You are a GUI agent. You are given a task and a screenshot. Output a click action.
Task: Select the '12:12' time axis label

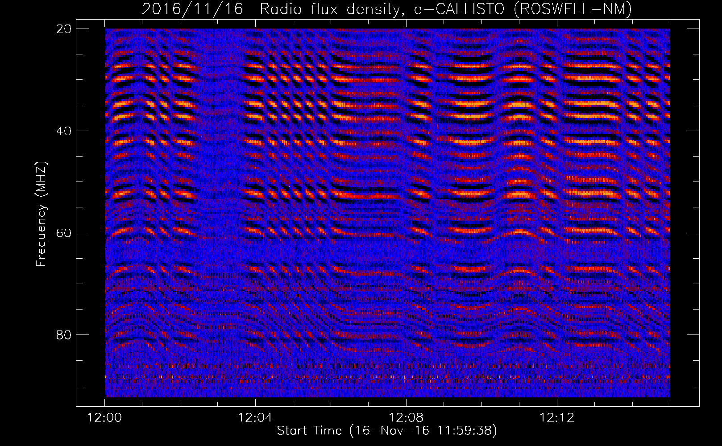pos(557,418)
